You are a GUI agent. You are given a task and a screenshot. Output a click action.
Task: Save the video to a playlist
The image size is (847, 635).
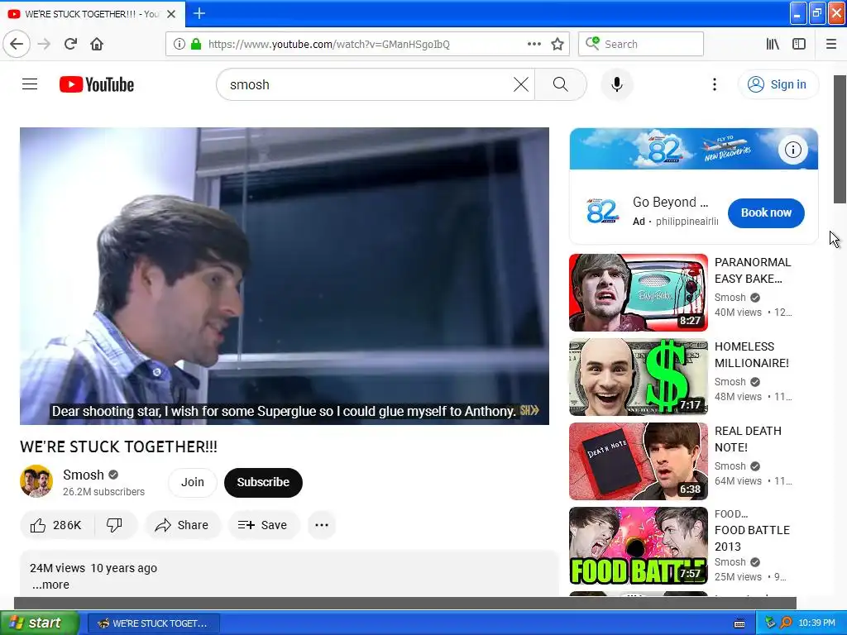coord(263,525)
